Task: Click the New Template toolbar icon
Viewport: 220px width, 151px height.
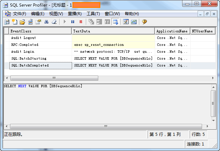Action: click(x=14, y=22)
